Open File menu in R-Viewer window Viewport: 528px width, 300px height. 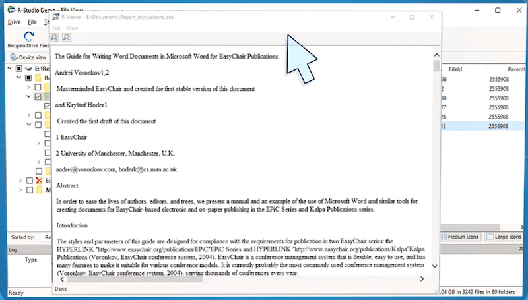[56, 28]
